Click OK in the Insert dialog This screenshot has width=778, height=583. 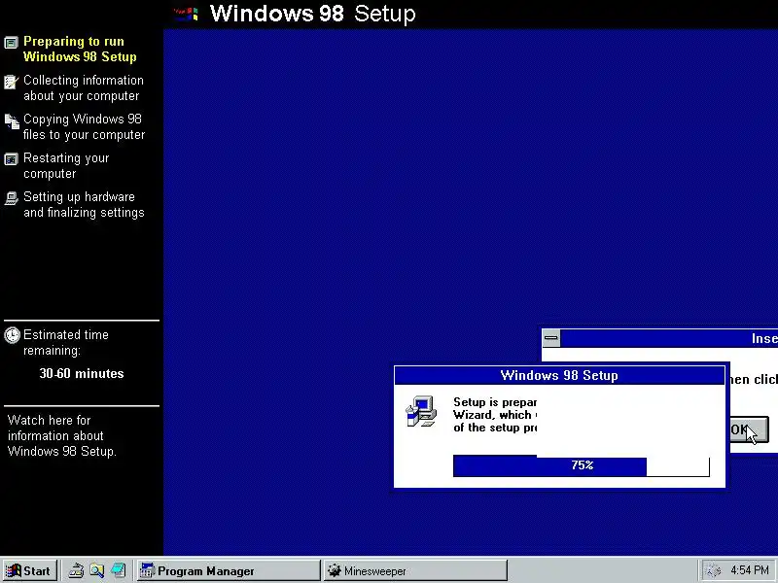tap(749, 429)
